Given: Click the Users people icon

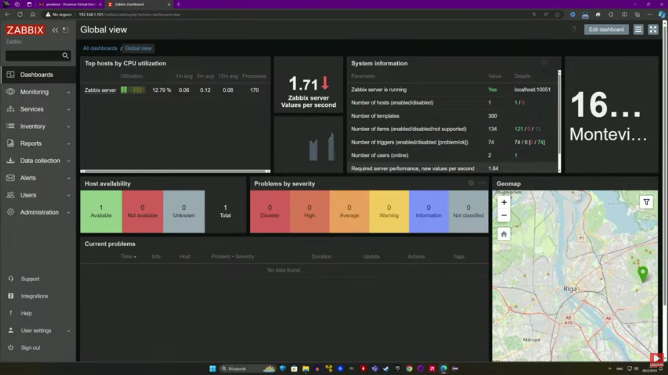Looking at the screenshot, I should pos(10,195).
